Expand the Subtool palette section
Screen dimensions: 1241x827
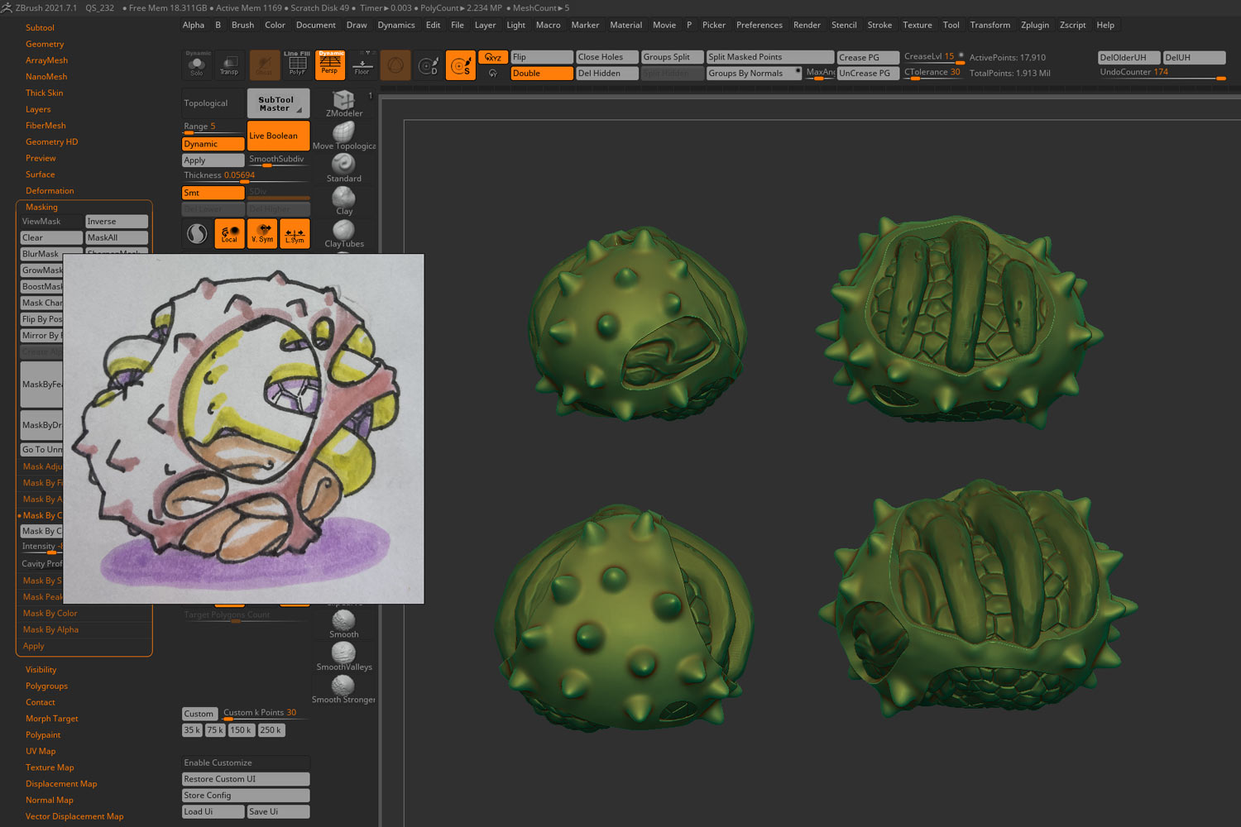(40, 27)
